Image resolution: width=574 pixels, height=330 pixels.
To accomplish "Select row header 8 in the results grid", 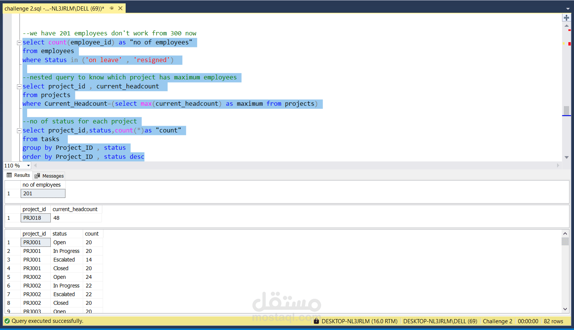I will coord(12,303).
